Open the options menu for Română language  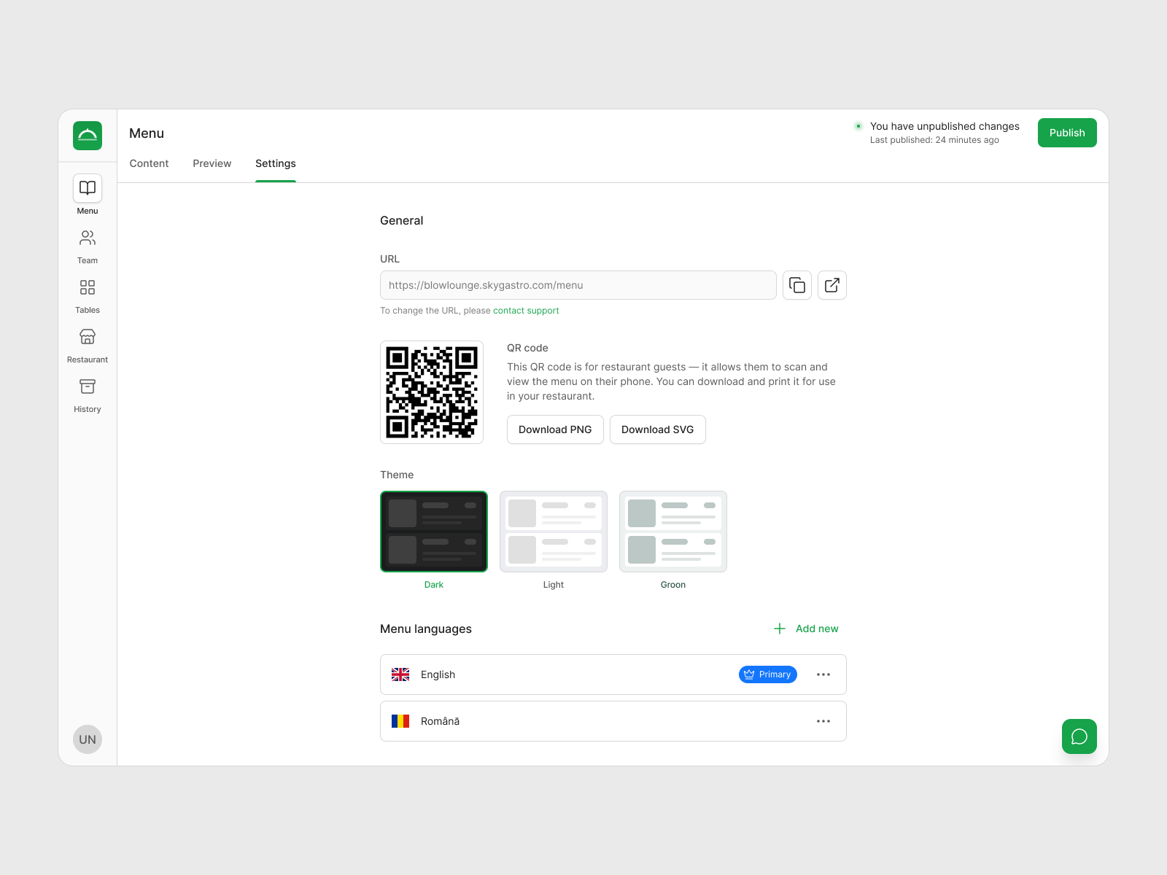click(823, 721)
